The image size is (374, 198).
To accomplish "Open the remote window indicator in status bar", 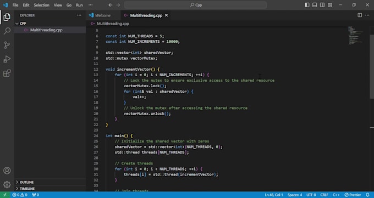I will coord(5,195).
